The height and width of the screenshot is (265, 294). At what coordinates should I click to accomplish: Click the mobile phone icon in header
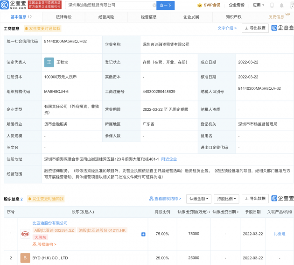click(272, 5)
